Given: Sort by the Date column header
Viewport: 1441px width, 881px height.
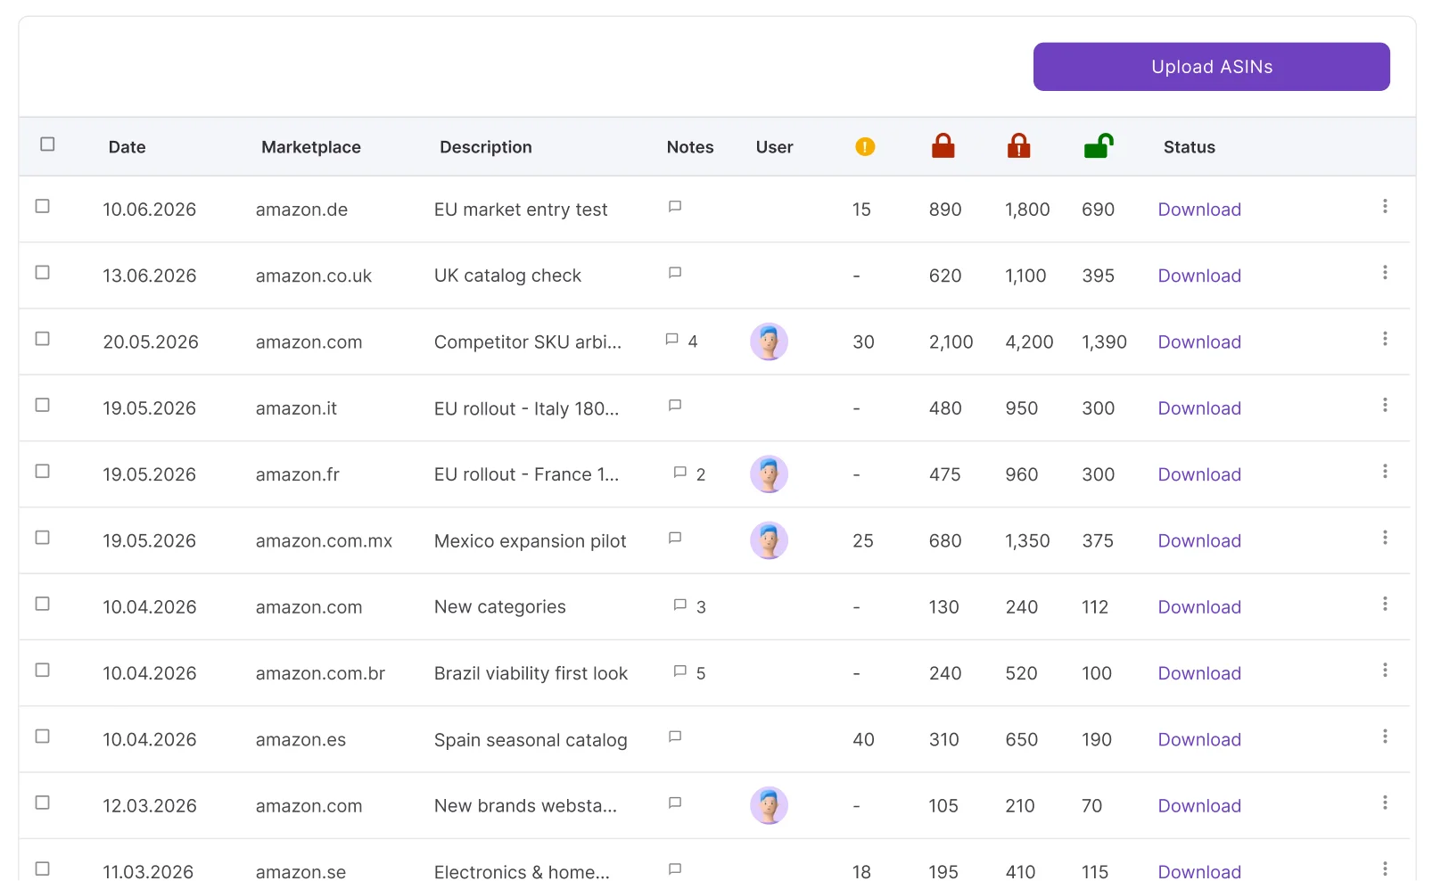Looking at the screenshot, I should pyautogui.click(x=127, y=147).
